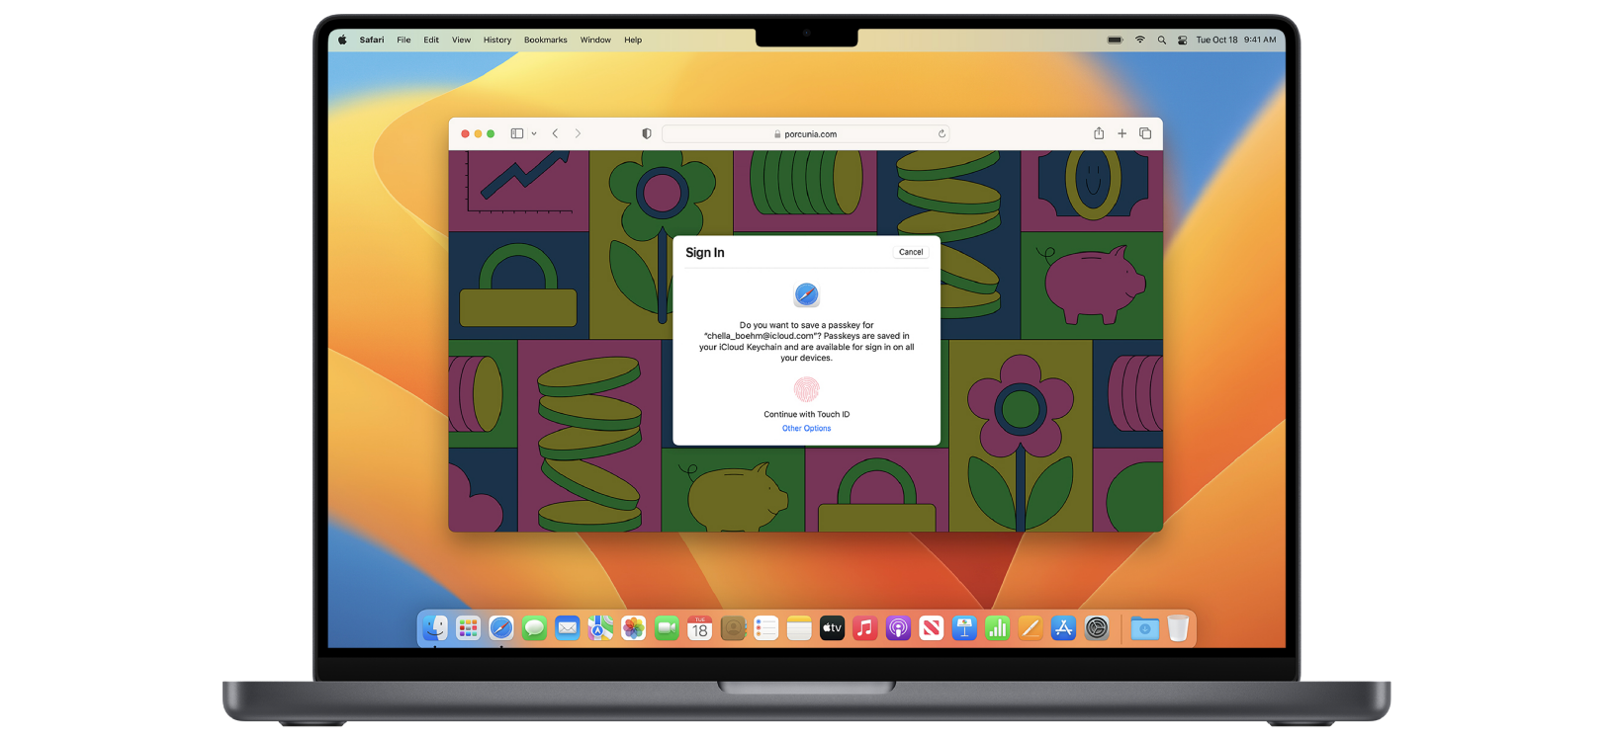The height and width of the screenshot is (741, 1614).
Task: Toggle the Safari sidebar button
Action: (516, 133)
